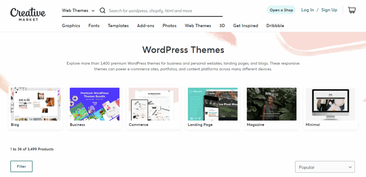Open the shopping cart

tap(352, 10)
